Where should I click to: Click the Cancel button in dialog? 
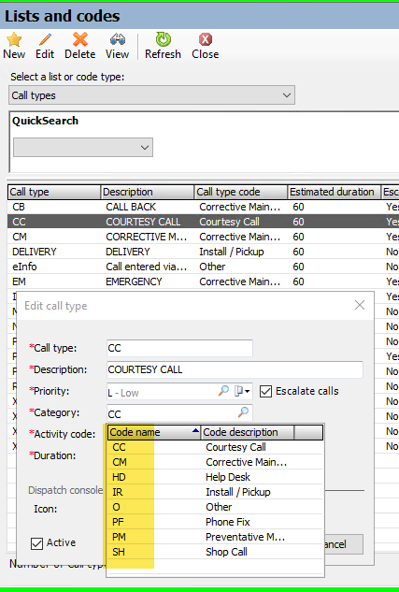coord(343,544)
